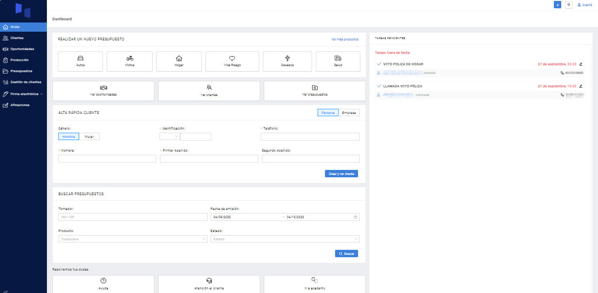Open the calendar icon in Fecha de emisión
Viewport: 598px width, 293px height.
[x=355, y=217]
